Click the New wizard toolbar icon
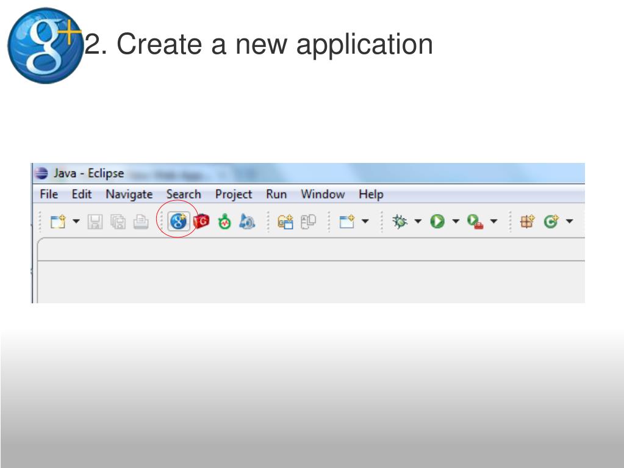The height and width of the screenshot is (468, 624). tap(58, 221)
